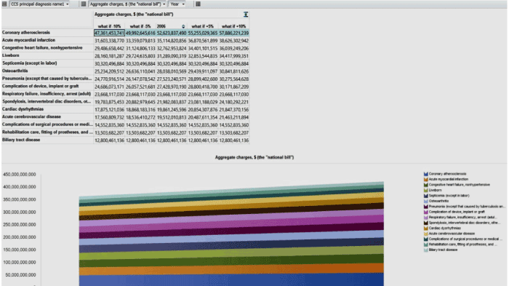The image size is (509, 286).
Task: Click Coronary atherosclerosis legend color swatch
Action: click(x=426, y=174)
